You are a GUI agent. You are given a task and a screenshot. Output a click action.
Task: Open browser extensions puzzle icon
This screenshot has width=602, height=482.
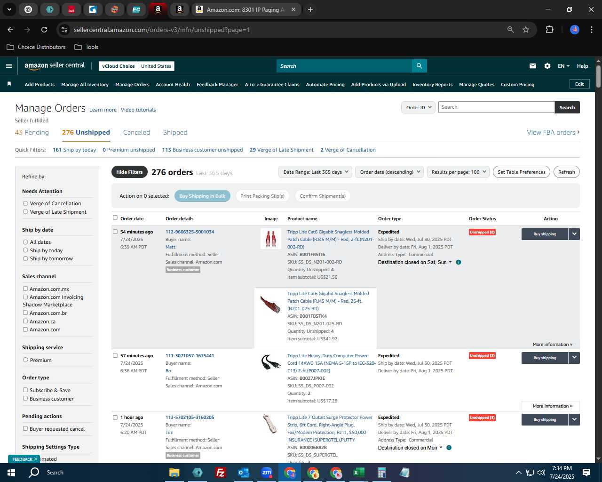[549, 30]
